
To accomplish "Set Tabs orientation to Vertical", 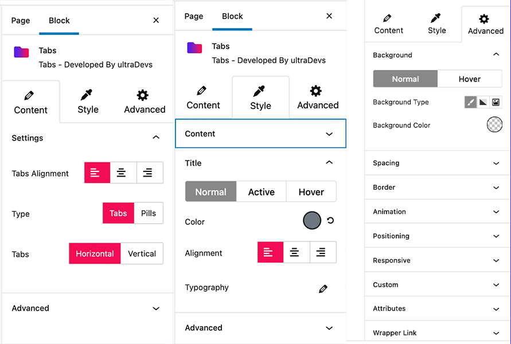I will click(x=142, y=253).
